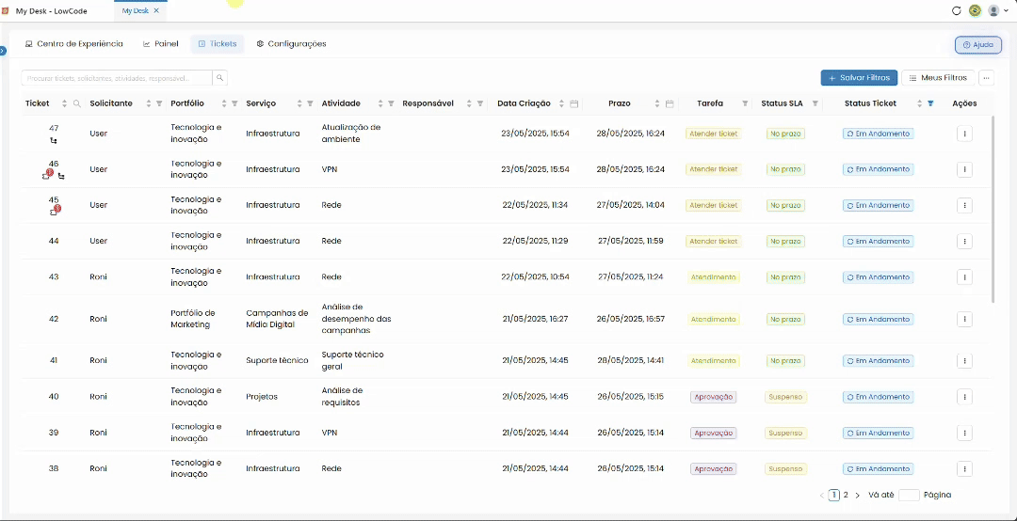The width and height of the screenshot is (1017, 521).
Task: Switch to the Painel tab
Action: 161,44
